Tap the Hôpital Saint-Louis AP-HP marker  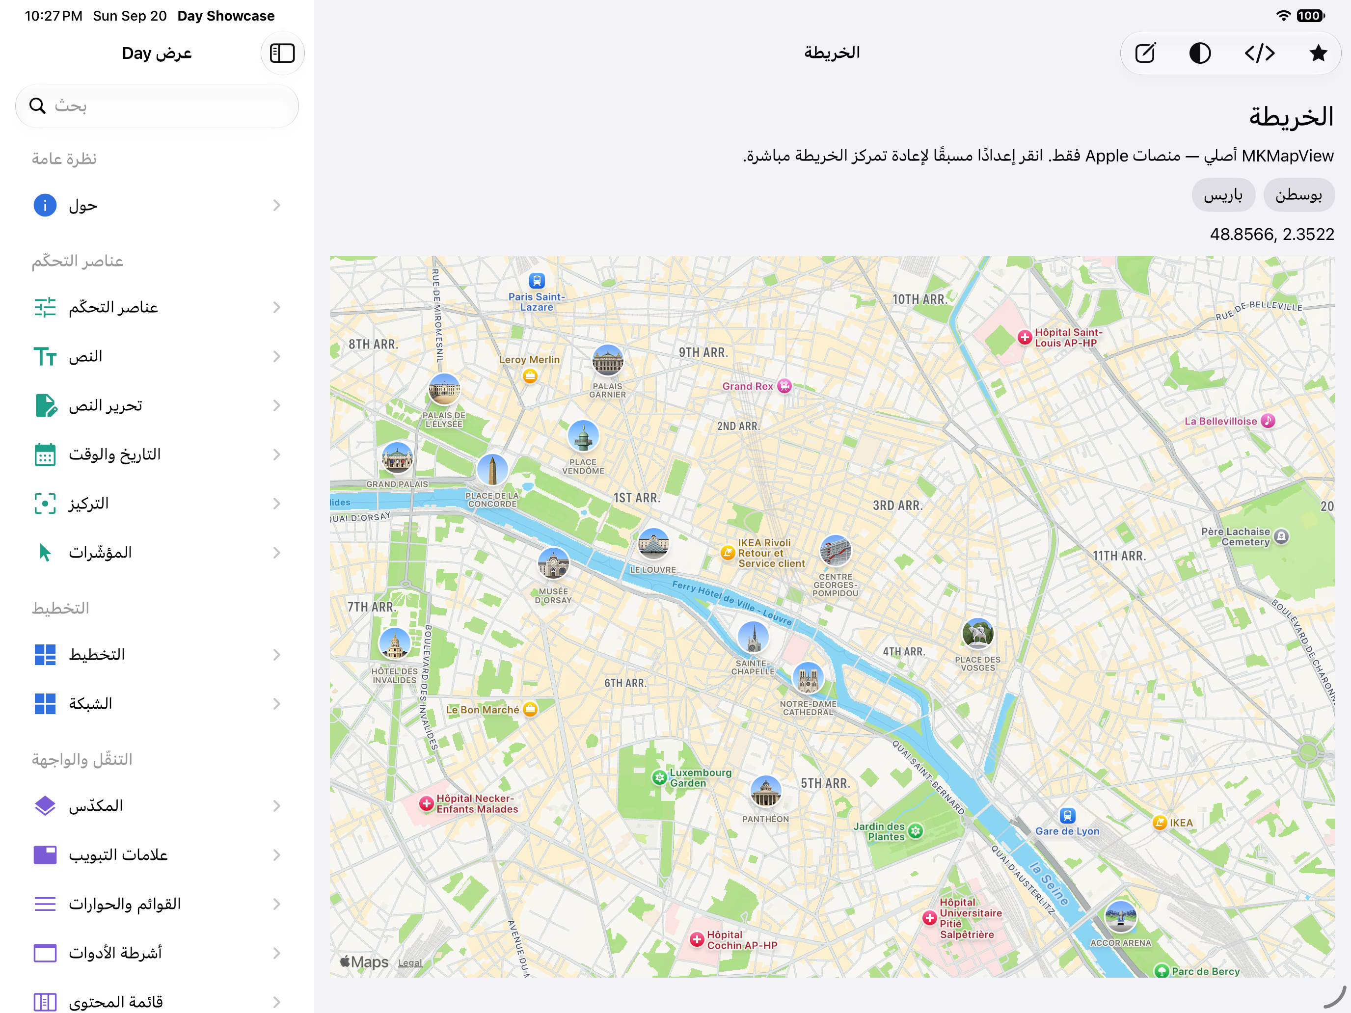1025,337
